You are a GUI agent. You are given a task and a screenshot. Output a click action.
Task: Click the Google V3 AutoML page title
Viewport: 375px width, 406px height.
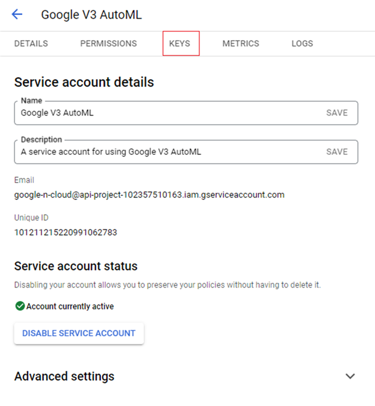click(92, 15)
